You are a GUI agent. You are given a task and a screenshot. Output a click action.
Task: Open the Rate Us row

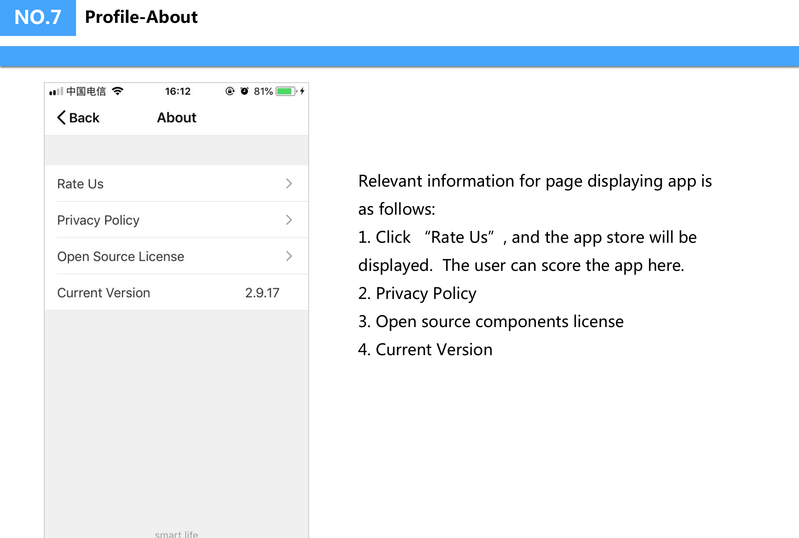tap(176, 184)
